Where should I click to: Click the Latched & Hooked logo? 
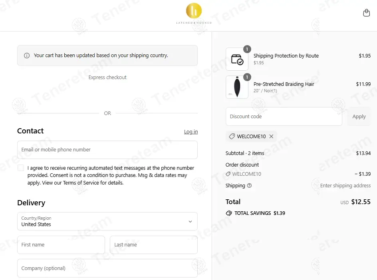[x=194, y=14]
